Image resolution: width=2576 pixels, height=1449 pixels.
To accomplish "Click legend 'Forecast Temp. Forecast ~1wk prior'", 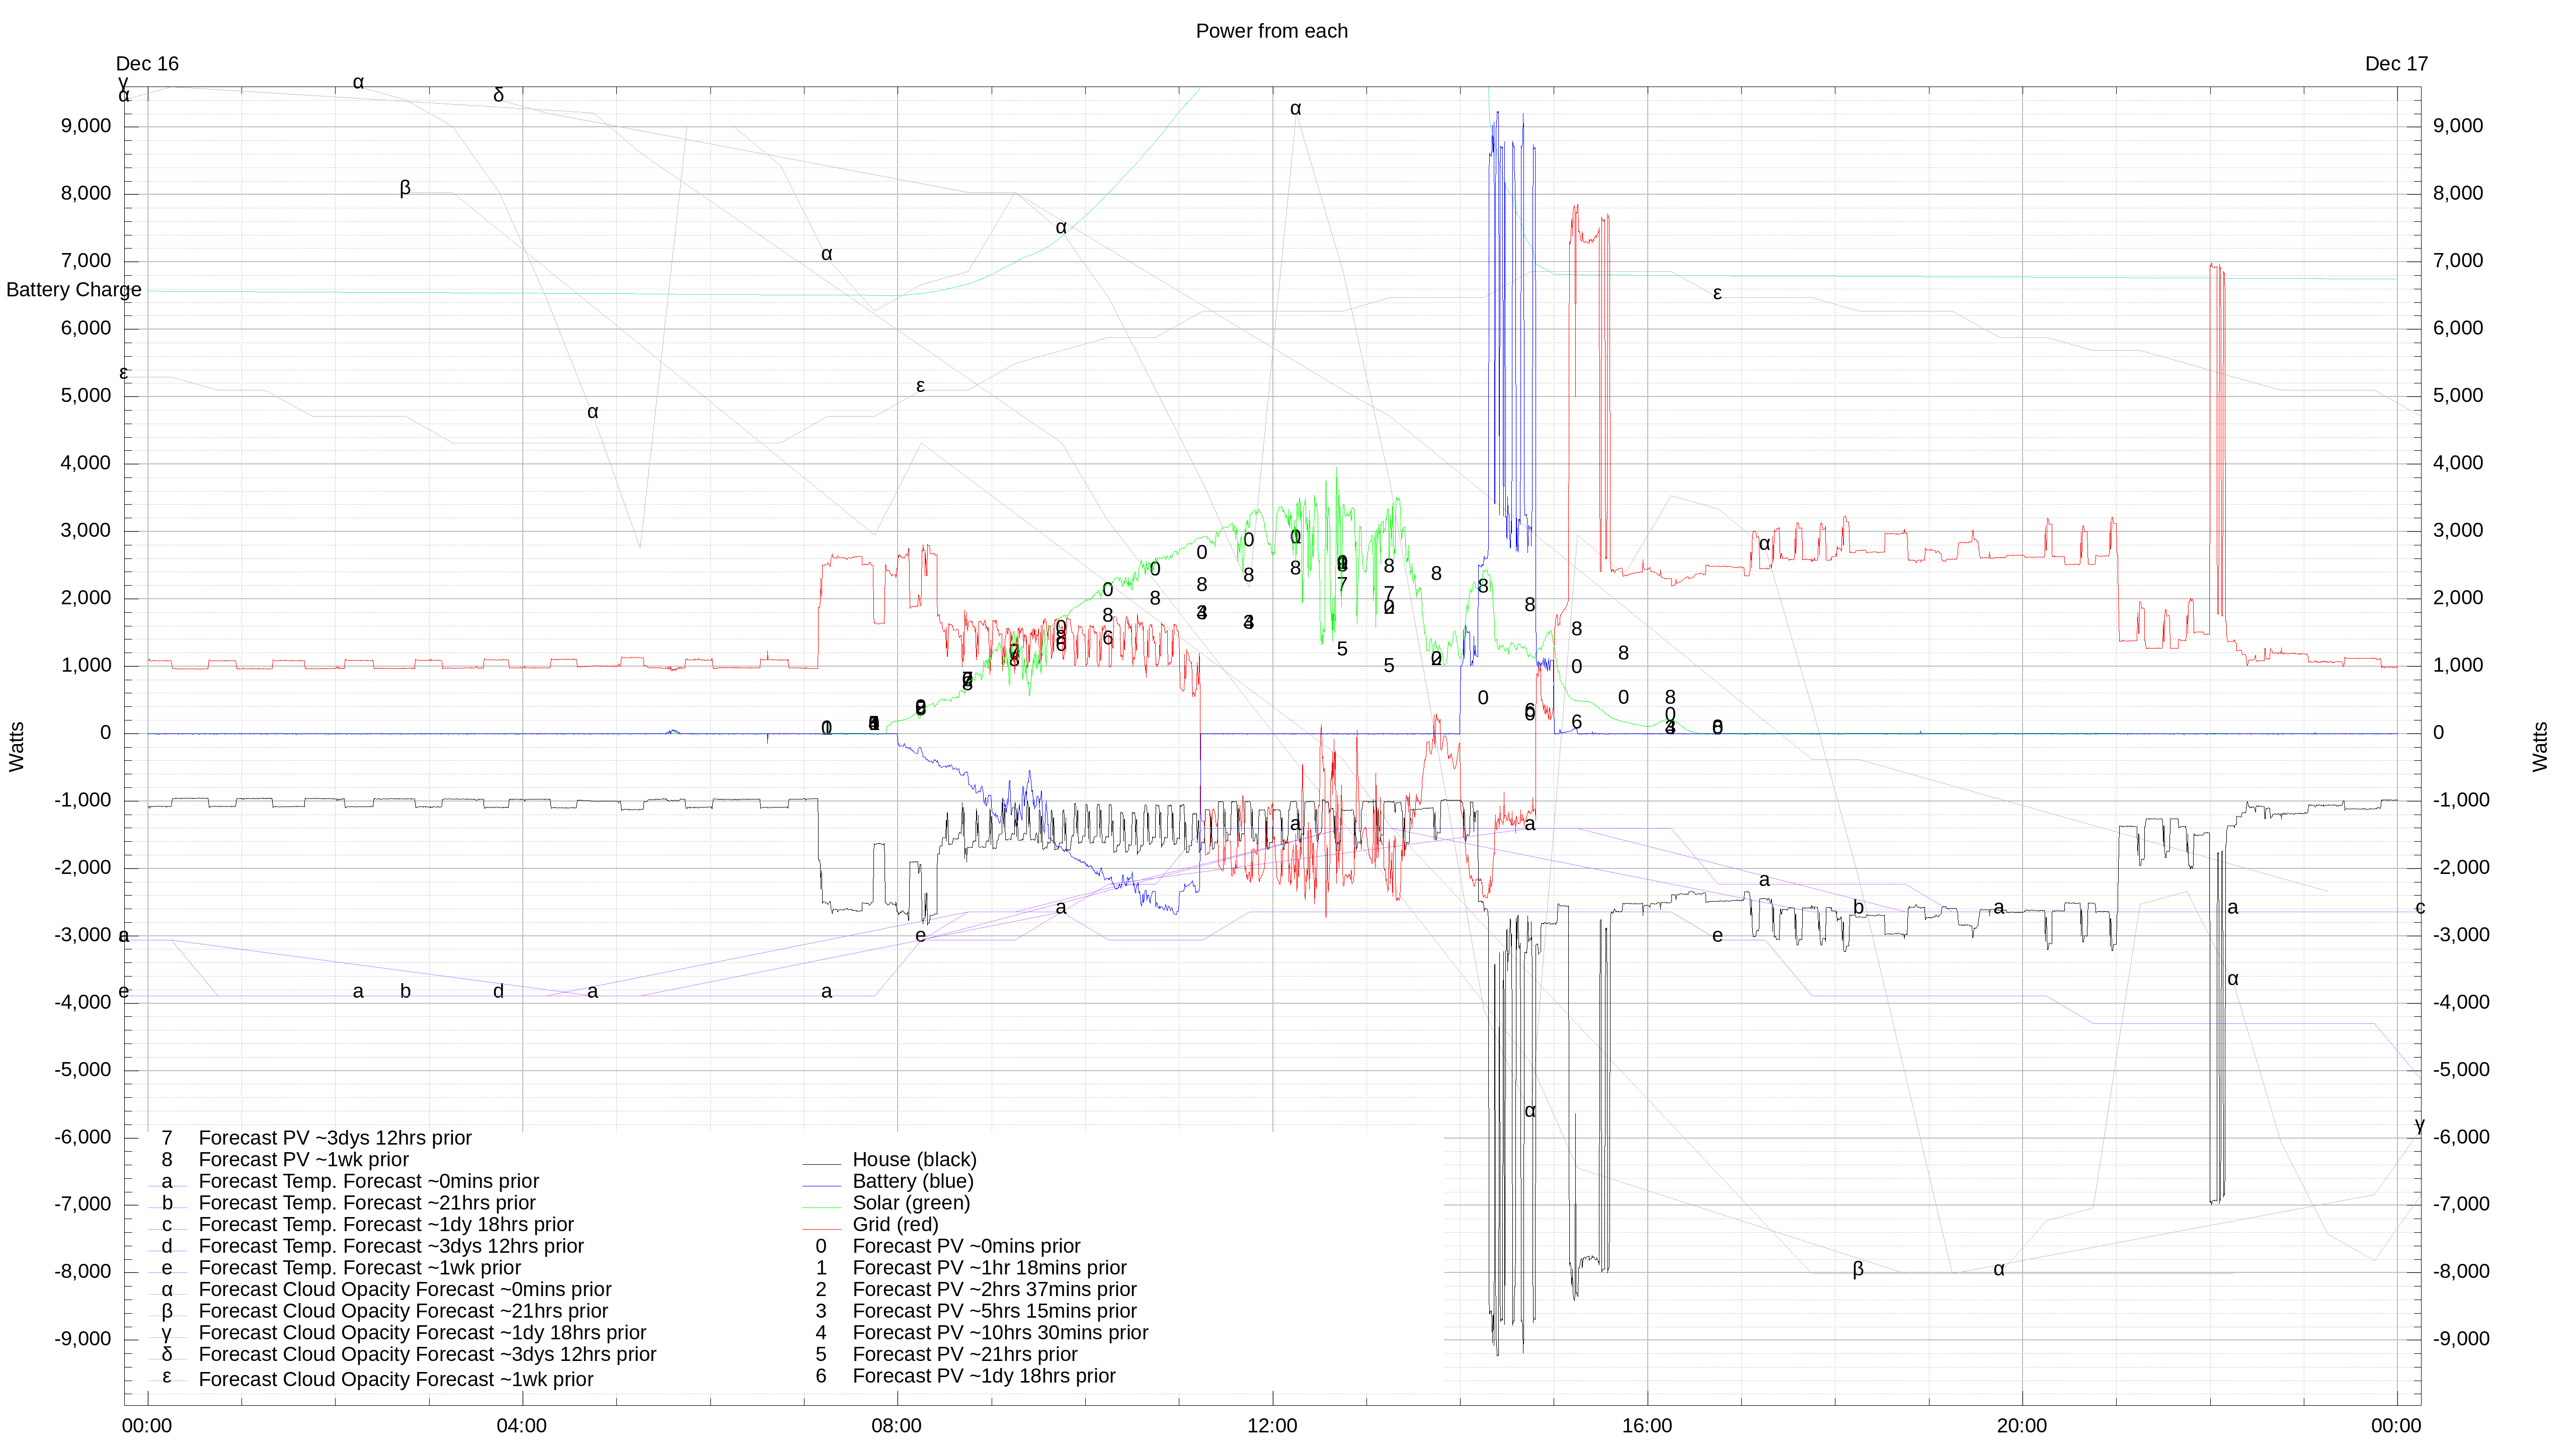I will [360, 1268].
